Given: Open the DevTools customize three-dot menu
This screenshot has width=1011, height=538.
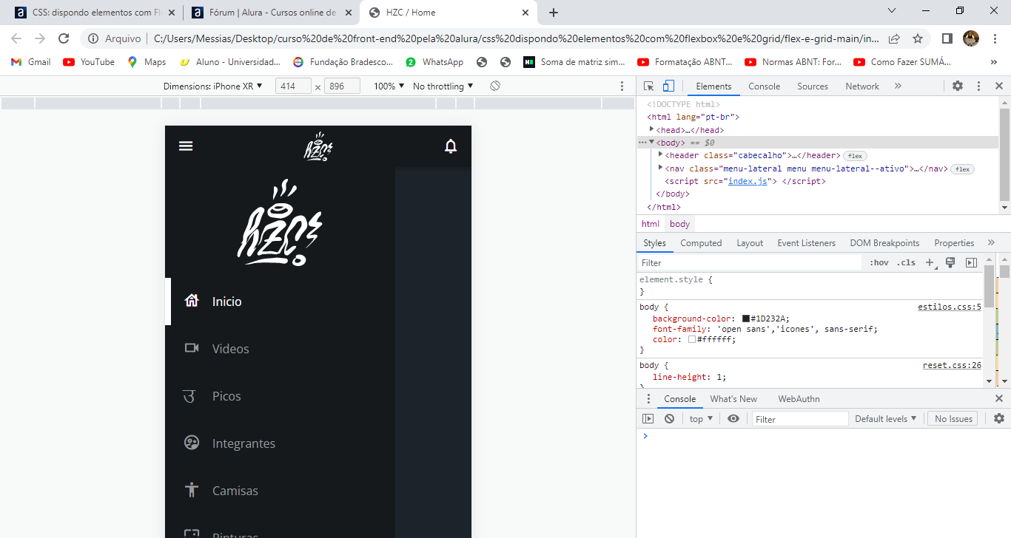Looking at the screenshot, I should pos(978,86).
